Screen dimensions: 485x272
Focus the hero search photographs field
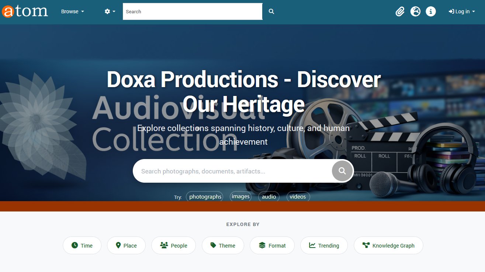tap(232, 171)
